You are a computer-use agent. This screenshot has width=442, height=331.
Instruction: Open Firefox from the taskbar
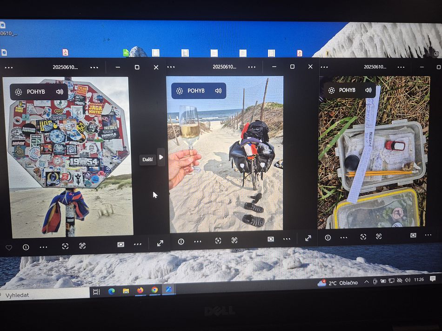point(140,291)
